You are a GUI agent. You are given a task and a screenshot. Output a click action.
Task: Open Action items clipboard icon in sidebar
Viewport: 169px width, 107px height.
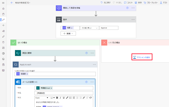coord(3,14)
